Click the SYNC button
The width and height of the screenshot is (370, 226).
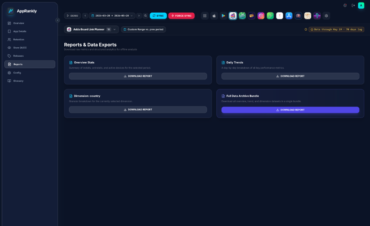[158, 16]
